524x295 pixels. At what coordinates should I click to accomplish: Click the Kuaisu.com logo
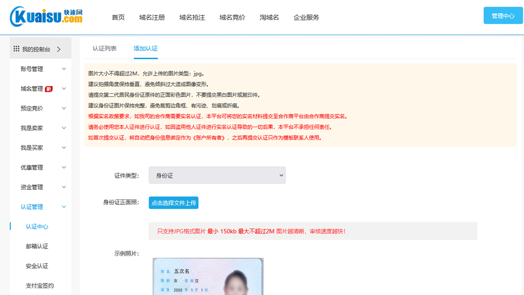tap(46, 17)
